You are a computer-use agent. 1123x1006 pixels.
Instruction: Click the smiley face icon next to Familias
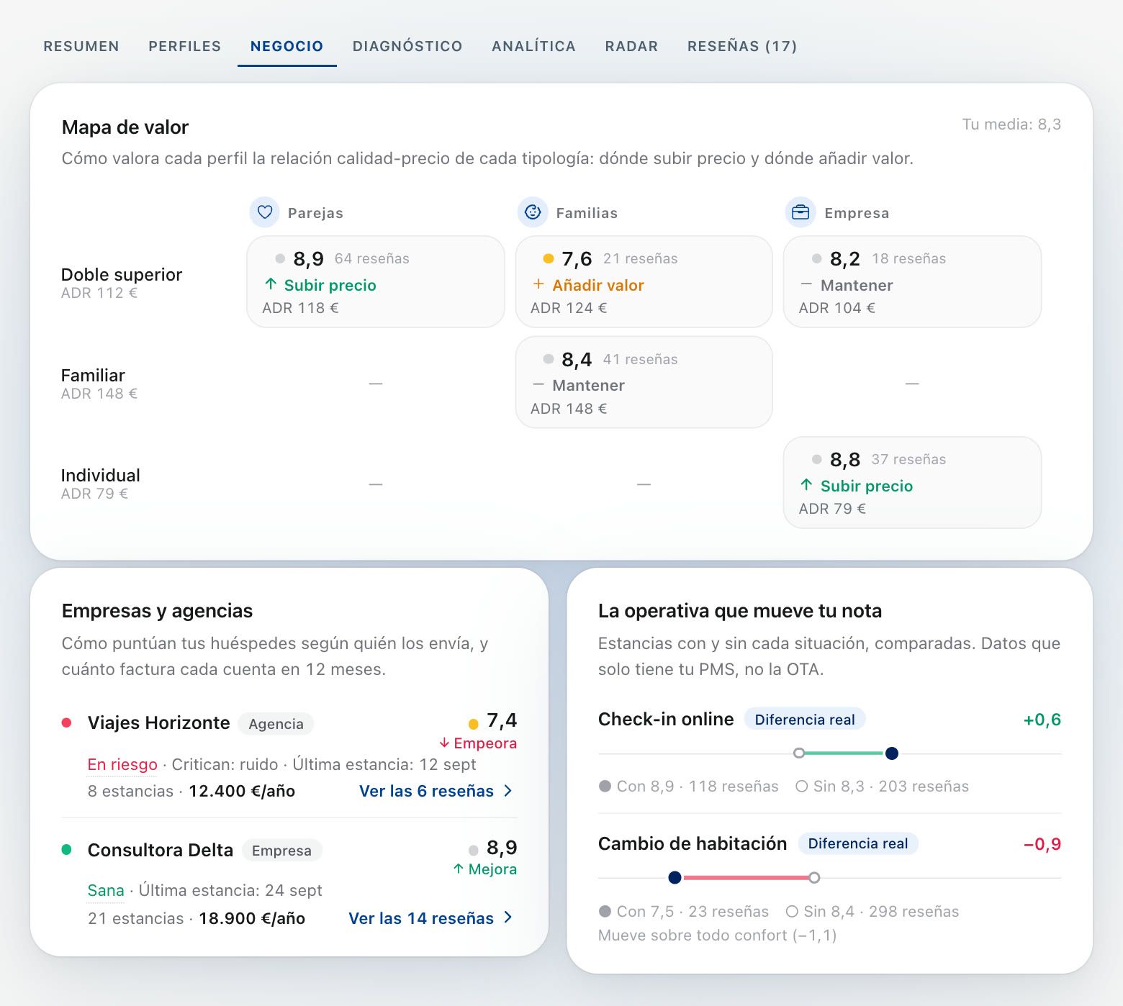coord(533,212)
